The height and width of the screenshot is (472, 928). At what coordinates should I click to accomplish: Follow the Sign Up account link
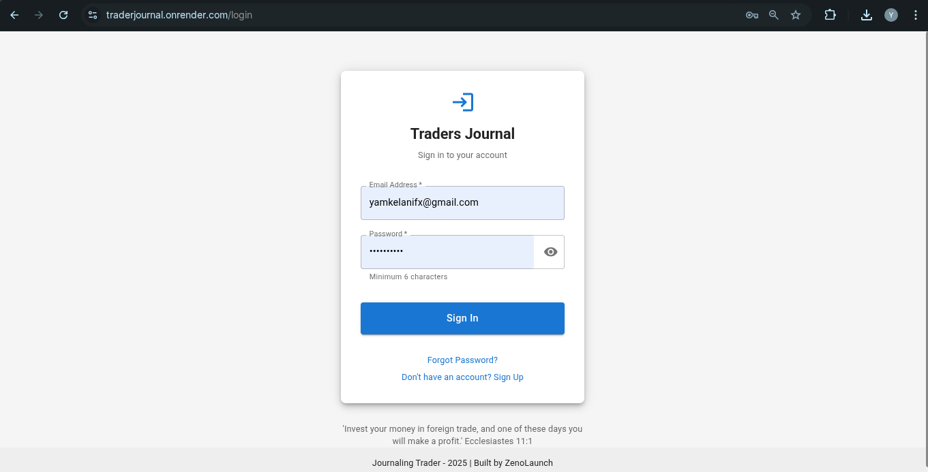click(x=462, y=377)
